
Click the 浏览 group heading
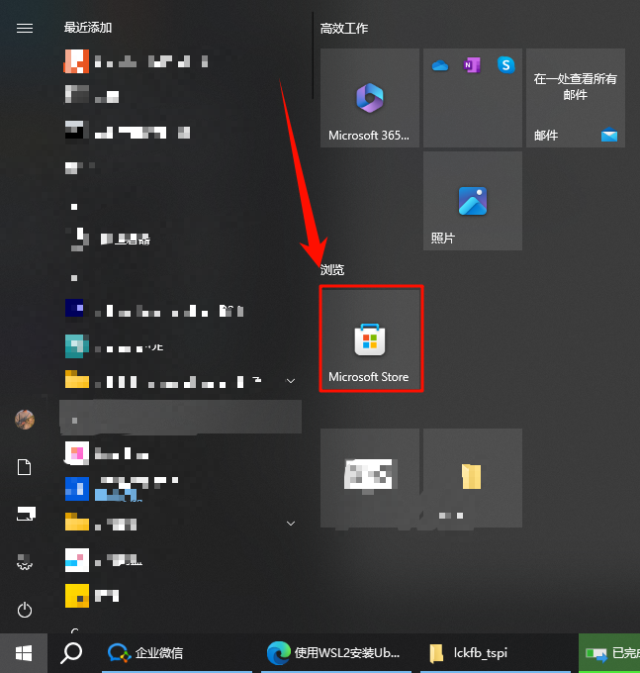[x=332, y=270]
